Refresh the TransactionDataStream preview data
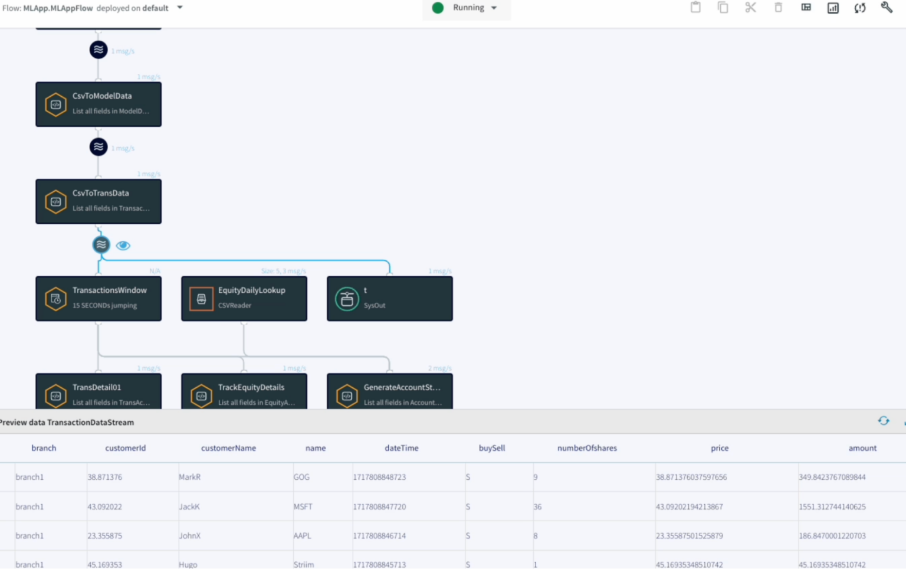Screen dimensions: 906x569 tap(884, 420)
